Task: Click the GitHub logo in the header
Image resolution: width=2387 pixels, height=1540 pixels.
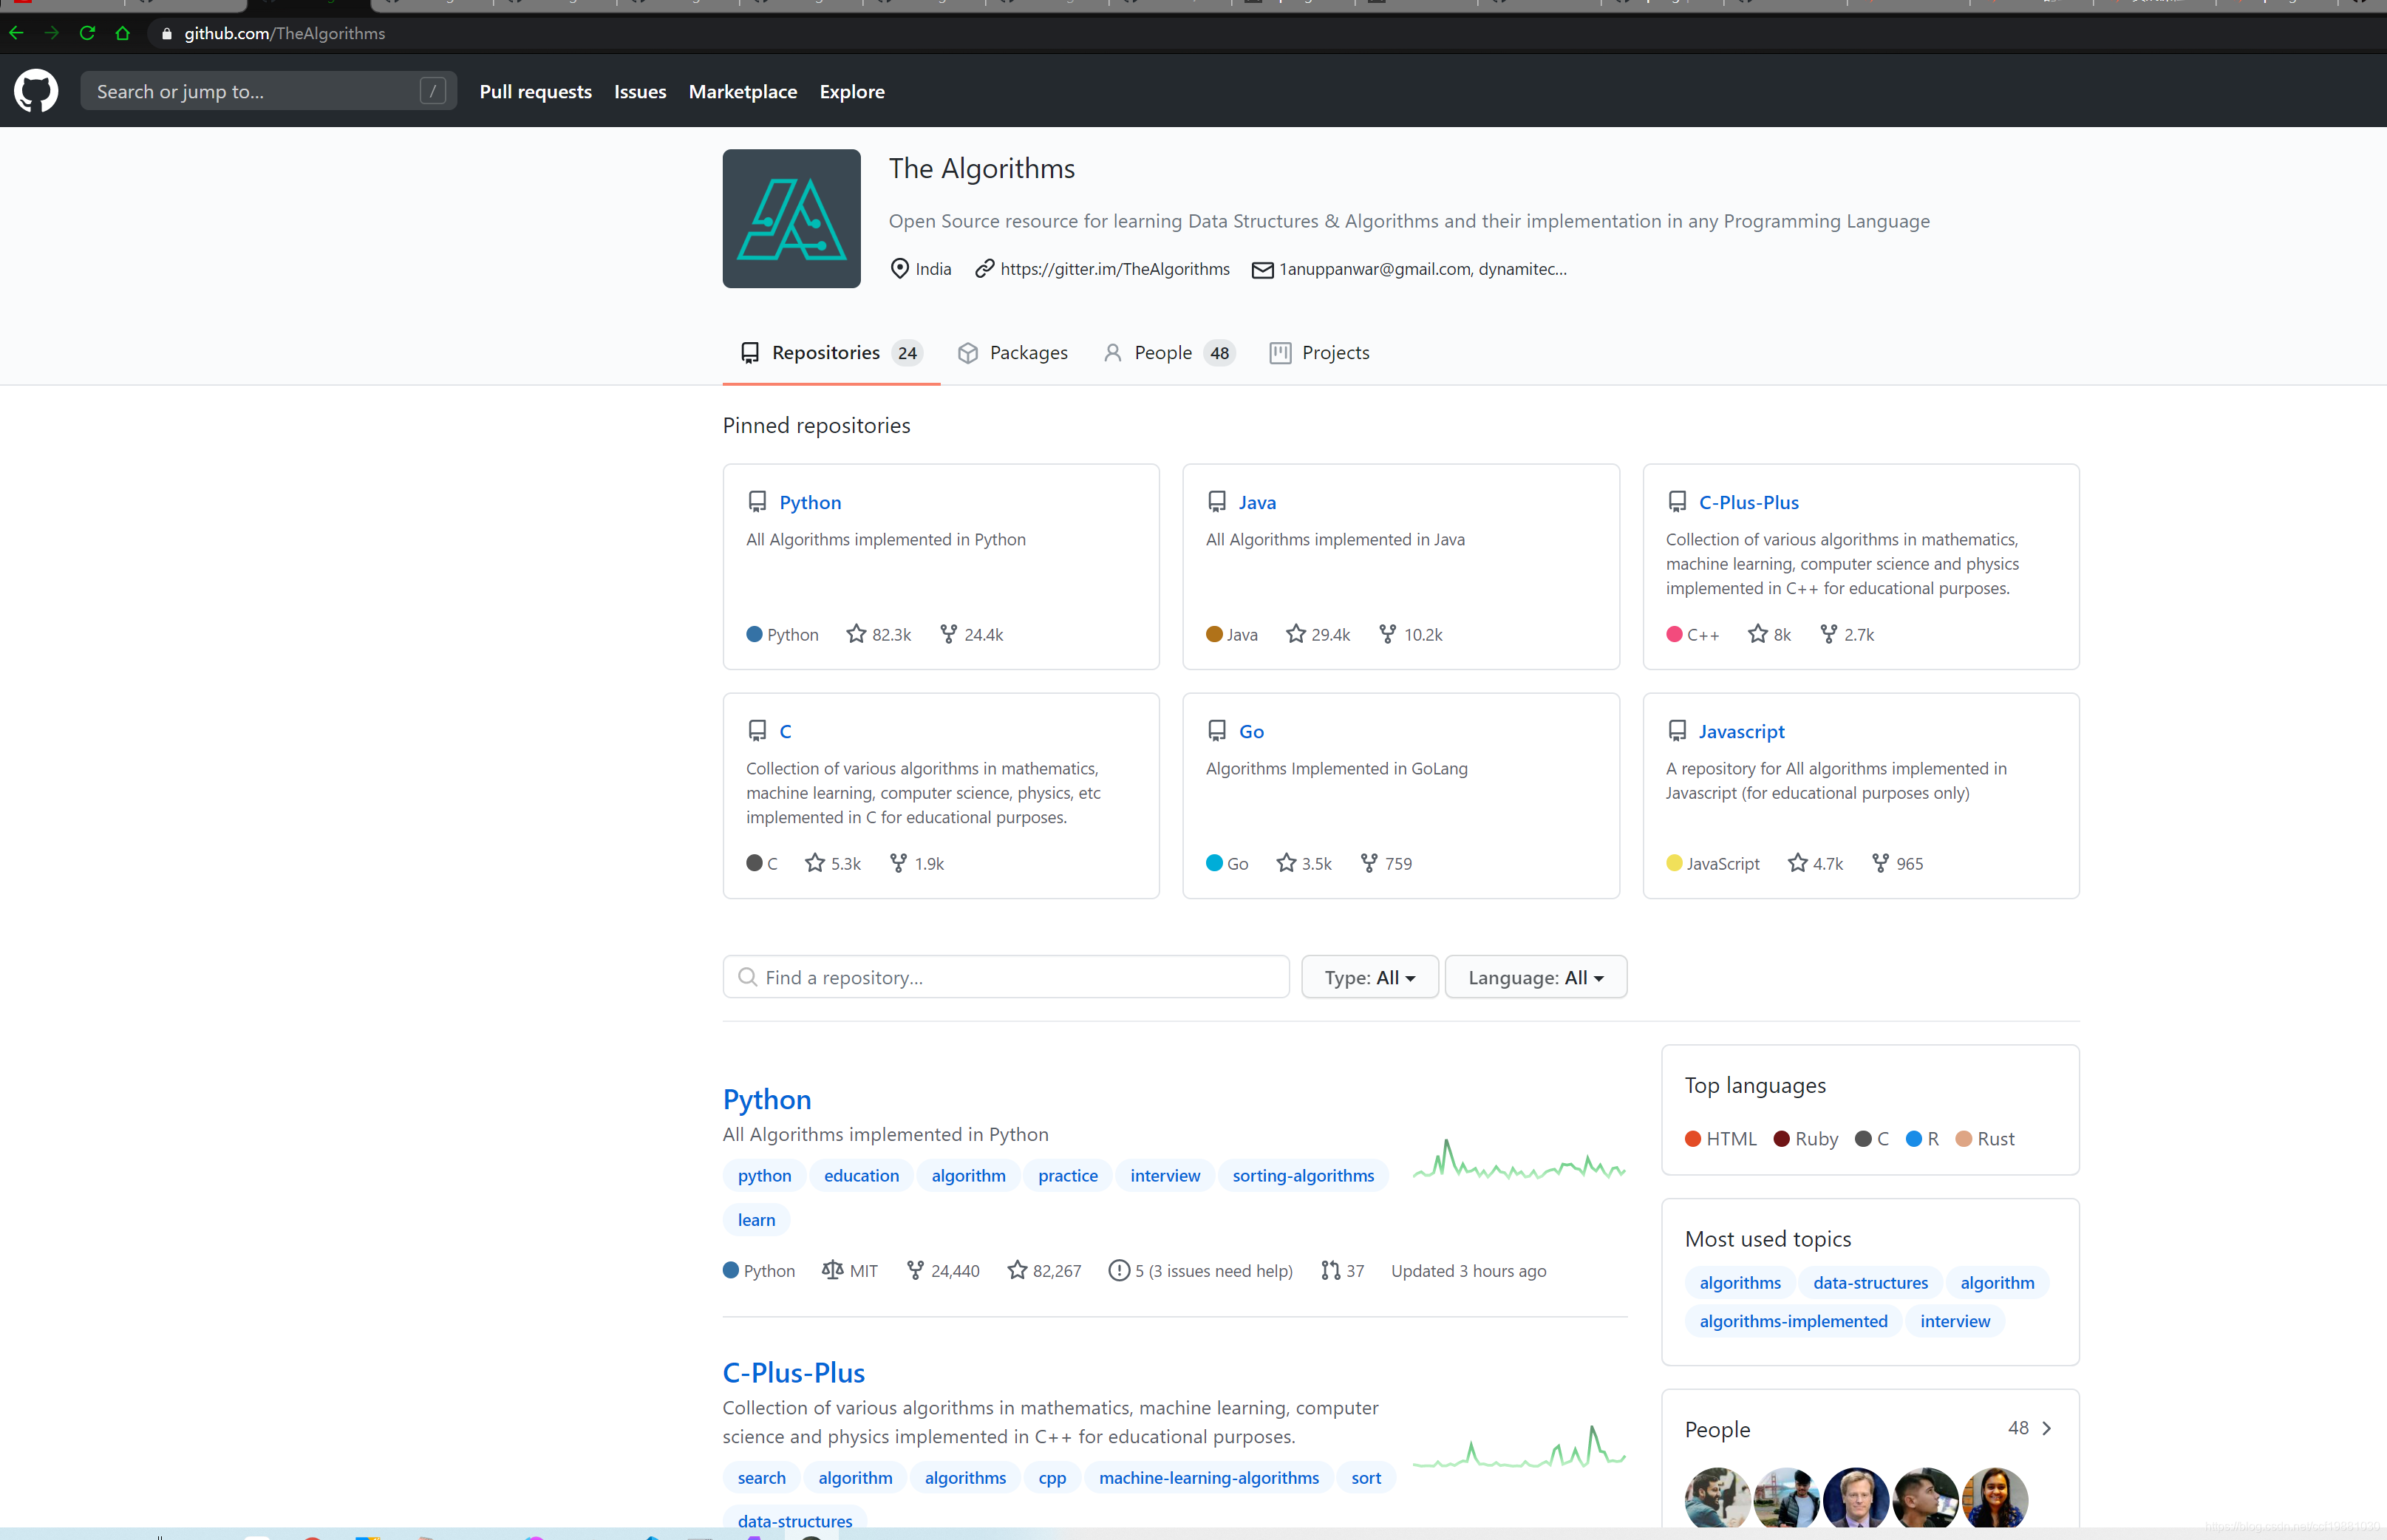Action: click(36, 90)
